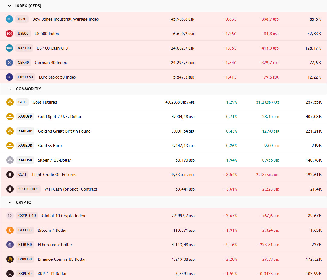Image resolution: width=327 pixels, height=280 pixels.
Task: Select the XAUUSD ticker symbol tag
Action: click(25, 117)
